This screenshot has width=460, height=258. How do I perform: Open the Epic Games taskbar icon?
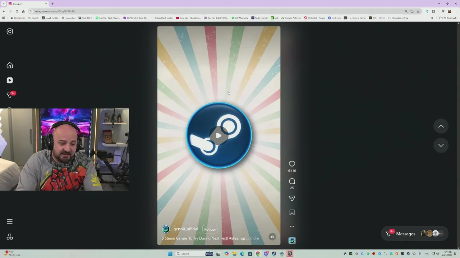tap(290, 254)
